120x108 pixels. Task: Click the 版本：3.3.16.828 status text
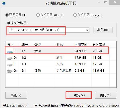click(15, 106)
